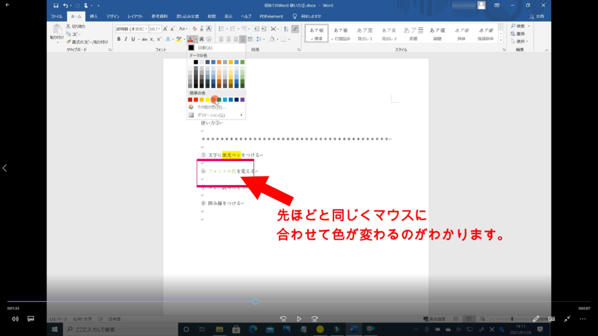Click the Format Painter brush icon
This screenshot has height=336, width=598.
click(69, 41)
